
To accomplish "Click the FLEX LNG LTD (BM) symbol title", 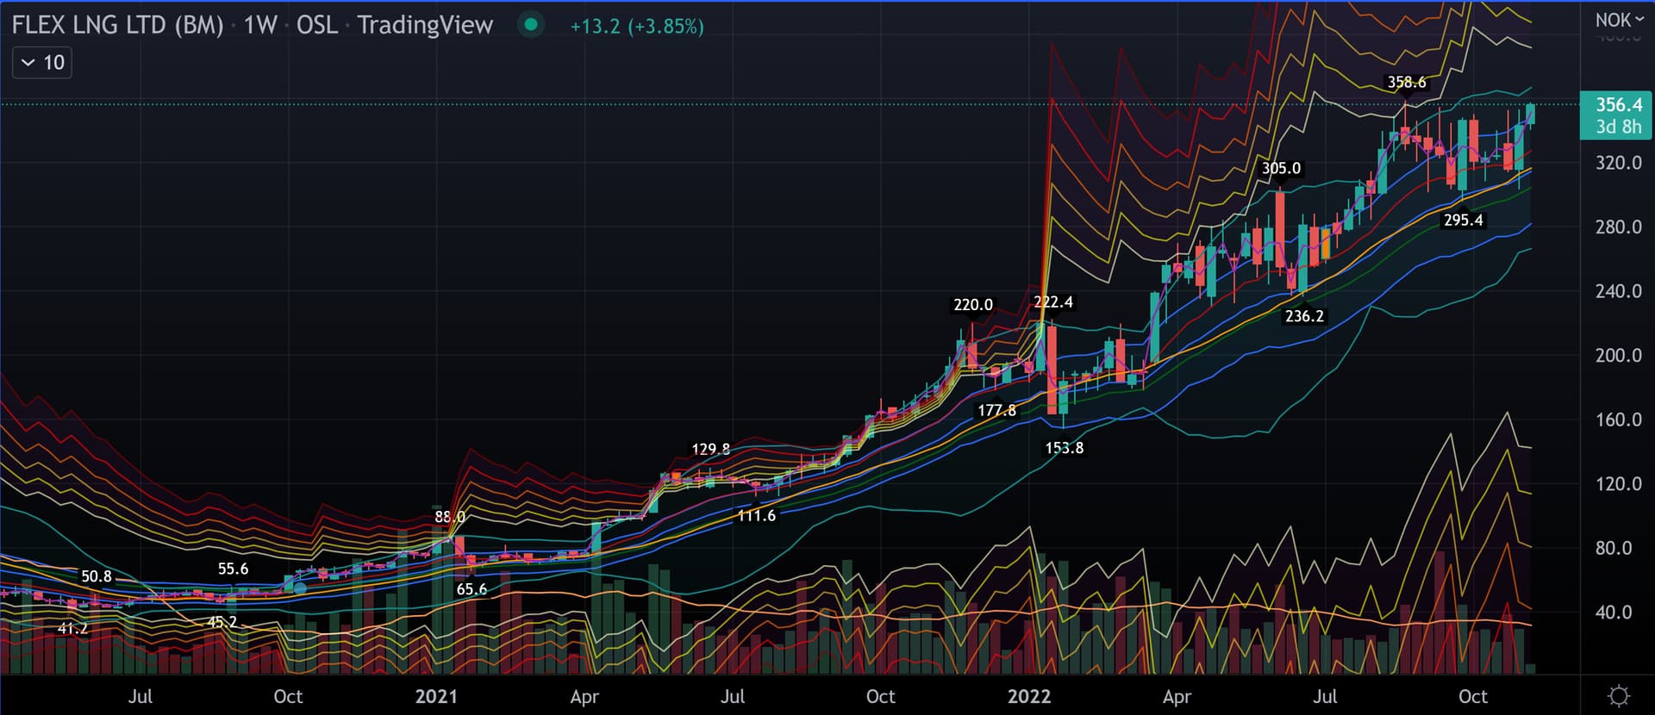I will (x=117, y=25).
